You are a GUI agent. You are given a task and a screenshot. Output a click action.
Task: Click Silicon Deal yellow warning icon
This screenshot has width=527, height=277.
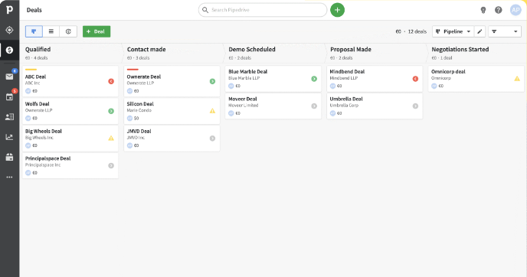(212, 111)
